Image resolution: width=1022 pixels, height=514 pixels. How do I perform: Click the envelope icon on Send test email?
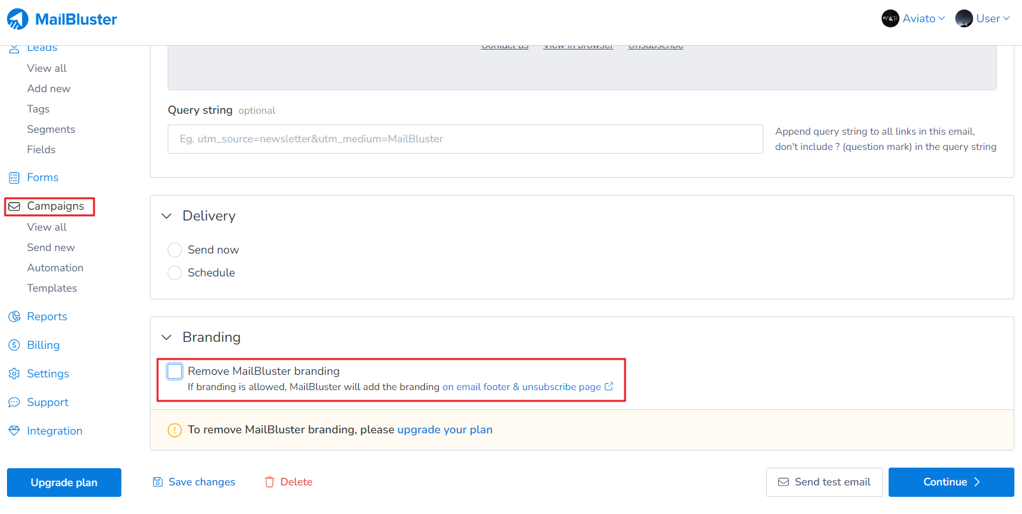(784, 482)
